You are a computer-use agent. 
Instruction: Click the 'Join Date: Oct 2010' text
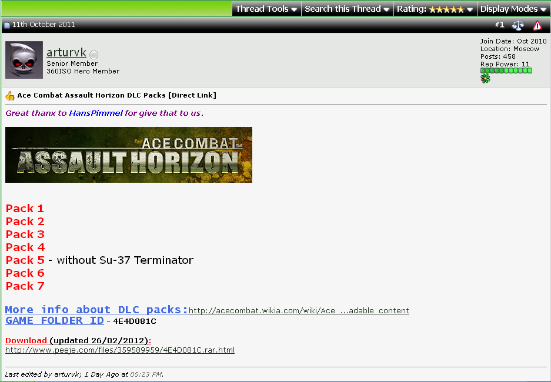tap(513, 41)
